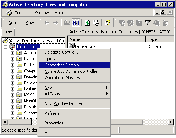Click the Refresh toolbar icon
Screen dimensions: 176x138
pos(87,22)
